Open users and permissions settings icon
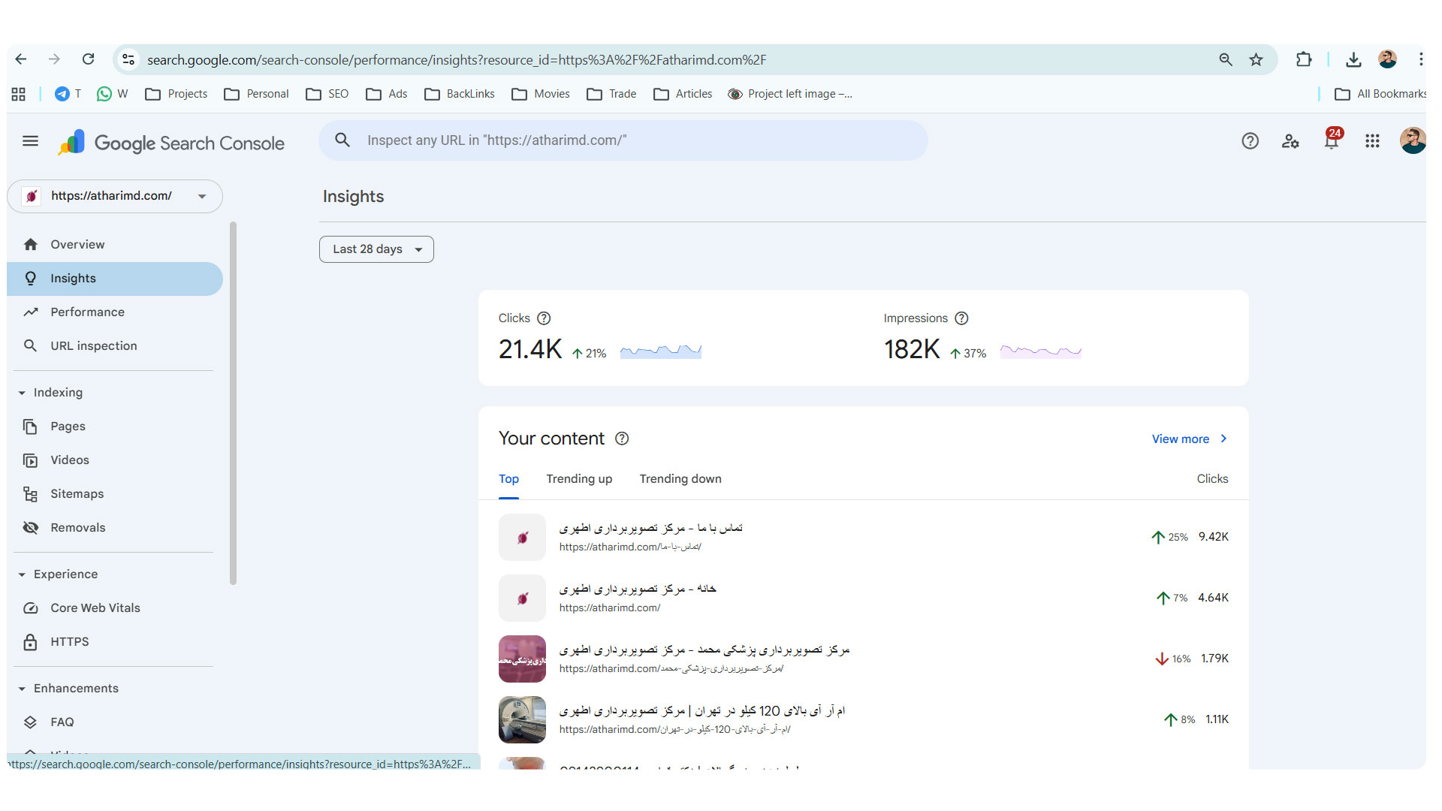The image size is (1442, 811). (1290, 141)
